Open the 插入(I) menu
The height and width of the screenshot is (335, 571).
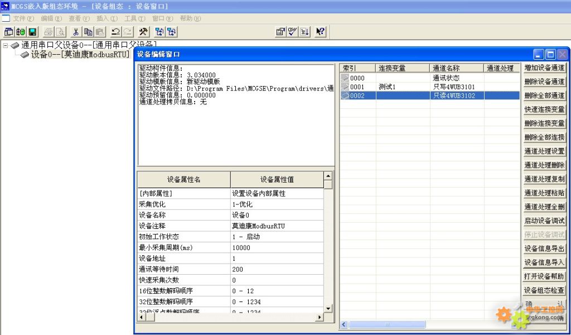pos(107,18)
